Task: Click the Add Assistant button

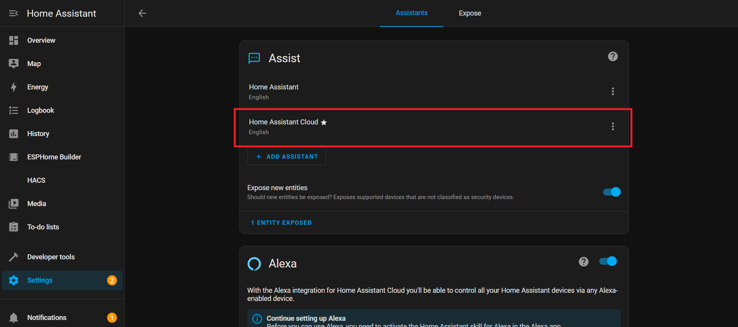Action: click(x=287, y=157)
